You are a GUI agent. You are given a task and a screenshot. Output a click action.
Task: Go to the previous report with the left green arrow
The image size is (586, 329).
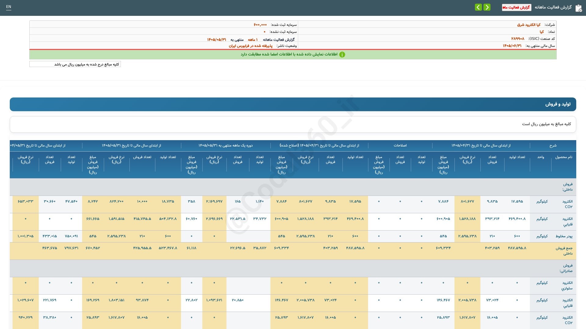click(478, 7)
